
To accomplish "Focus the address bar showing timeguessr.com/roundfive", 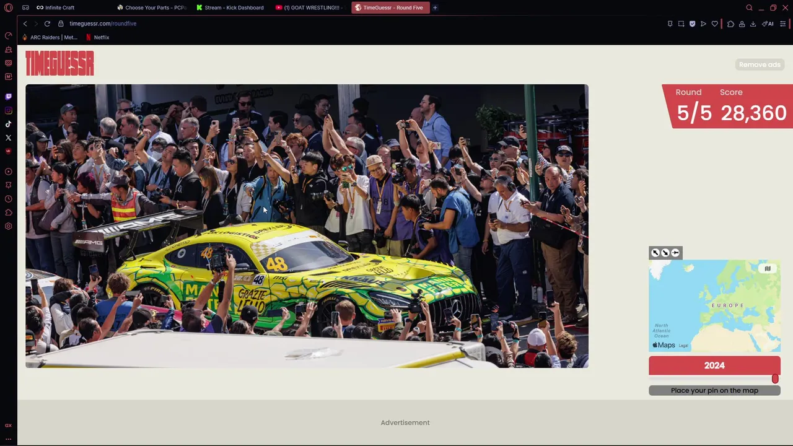I will pos(103,24).
